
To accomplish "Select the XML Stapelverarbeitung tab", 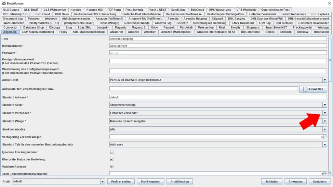I will point(88,32).
